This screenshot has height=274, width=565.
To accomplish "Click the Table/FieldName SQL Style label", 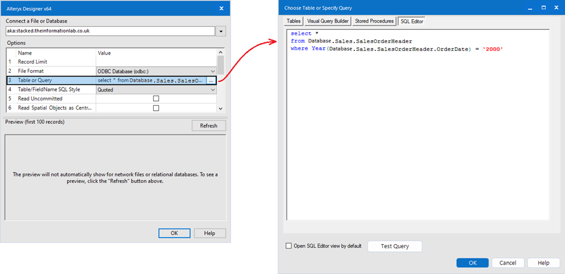I will pos(49,90).
